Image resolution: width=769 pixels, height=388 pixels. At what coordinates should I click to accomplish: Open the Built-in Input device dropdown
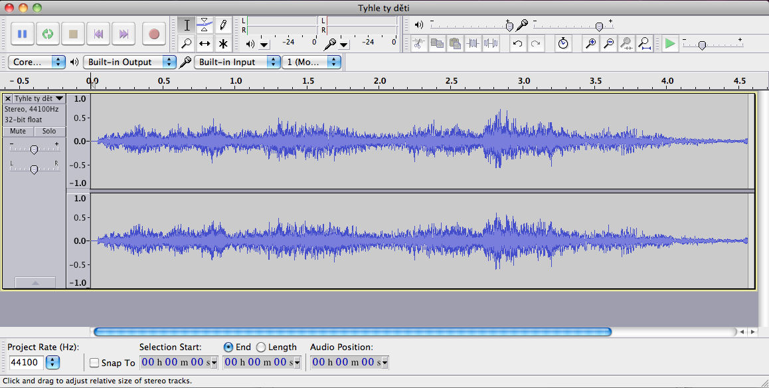[x=236, y=62]
